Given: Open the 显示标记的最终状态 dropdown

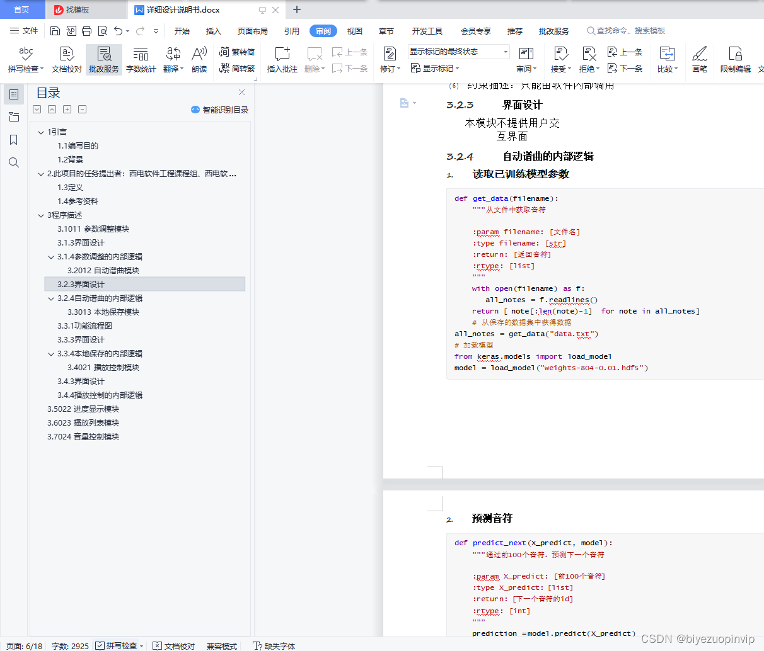Looking at the screenshot, I should [x=458, y=52].
